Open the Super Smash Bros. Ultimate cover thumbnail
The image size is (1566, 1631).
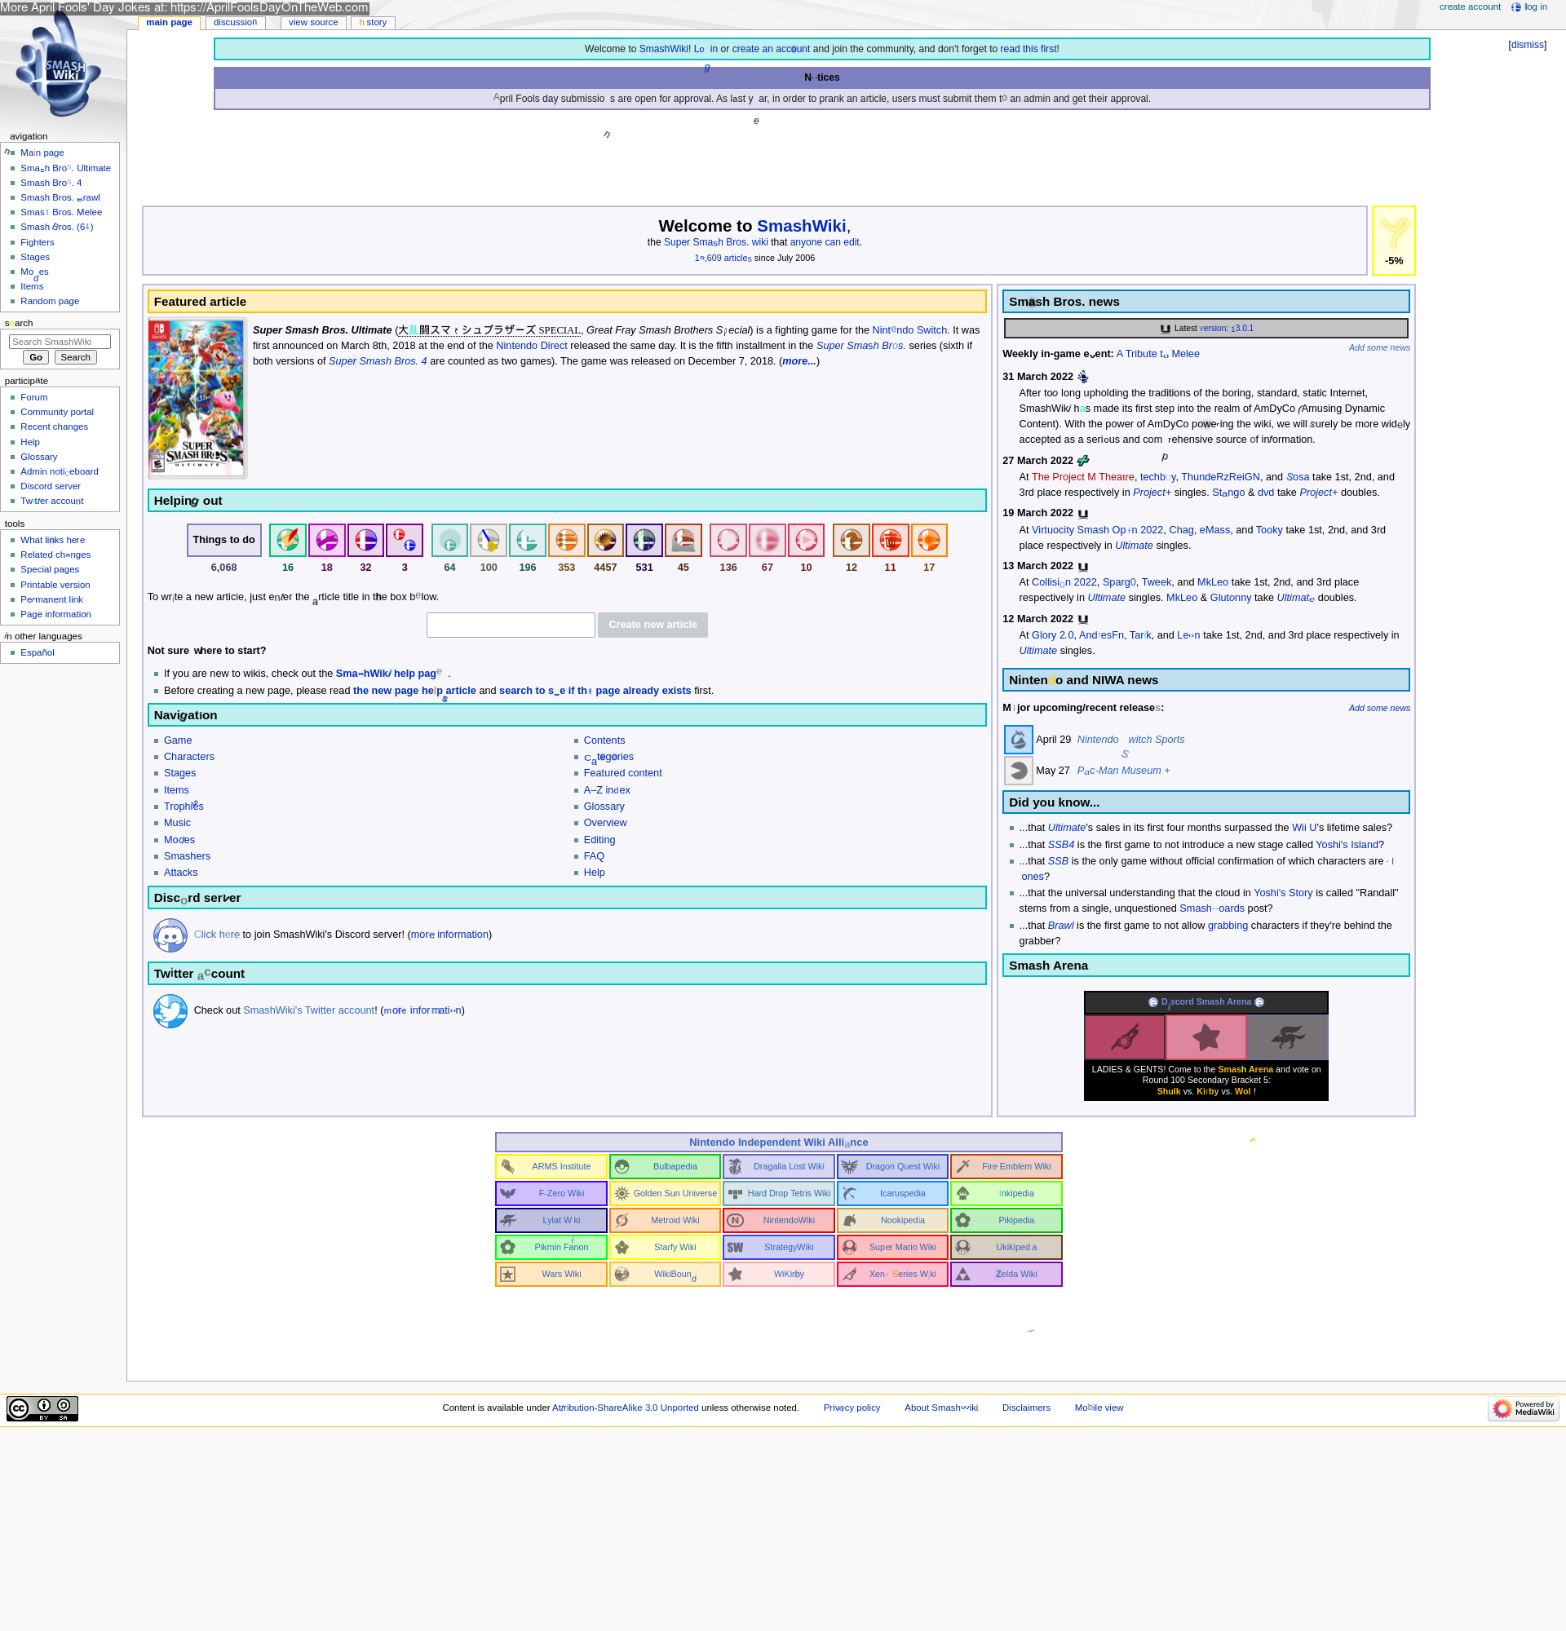197,397
